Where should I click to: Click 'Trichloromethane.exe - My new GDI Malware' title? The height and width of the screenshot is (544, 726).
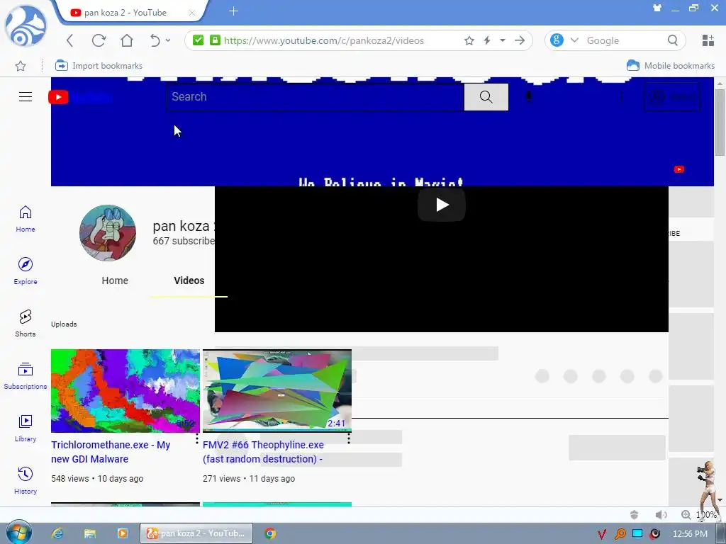pos(111,452)
